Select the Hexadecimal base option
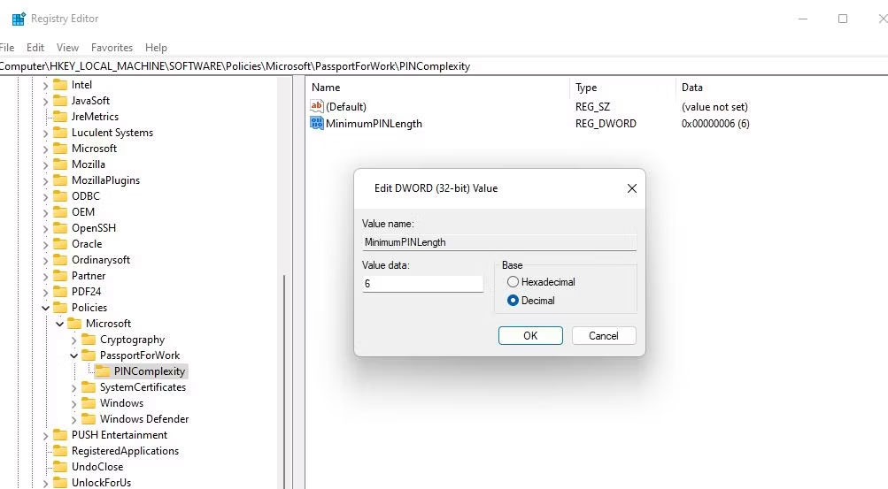Screen dimensions: 888x489 [x=513, y=282]
